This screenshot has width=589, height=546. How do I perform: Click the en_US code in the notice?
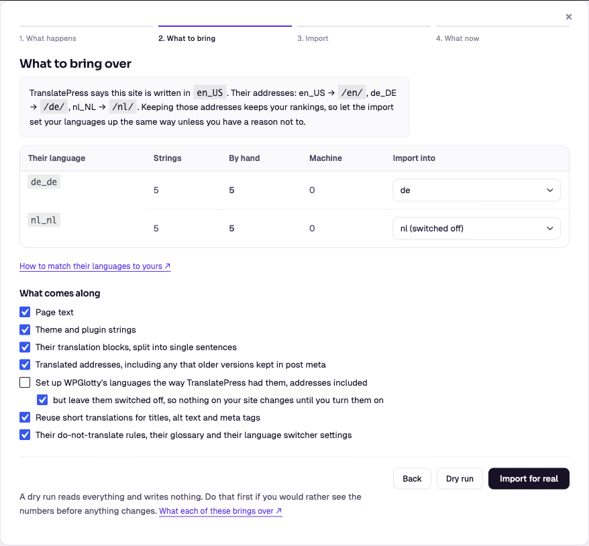point(210,93)
